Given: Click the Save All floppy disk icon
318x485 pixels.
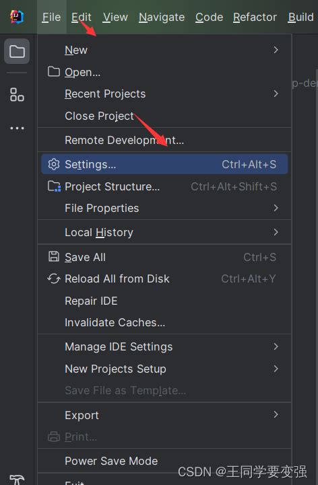Looking at the screenshot, I should [x=54, y=257].
